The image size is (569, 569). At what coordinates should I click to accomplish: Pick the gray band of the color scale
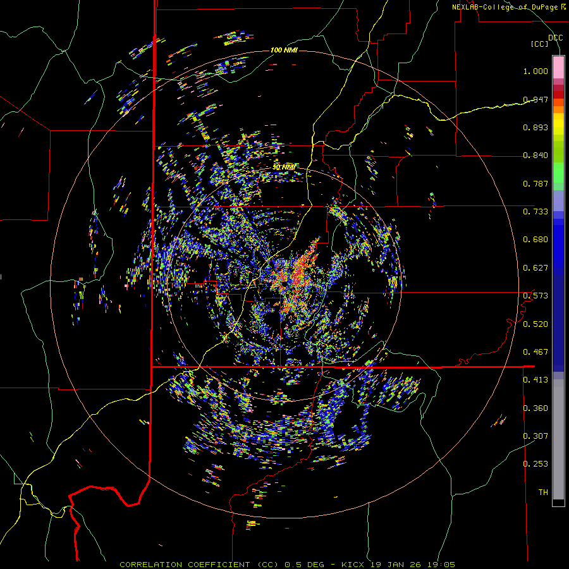pyautogui.click(x=558, y=439)
